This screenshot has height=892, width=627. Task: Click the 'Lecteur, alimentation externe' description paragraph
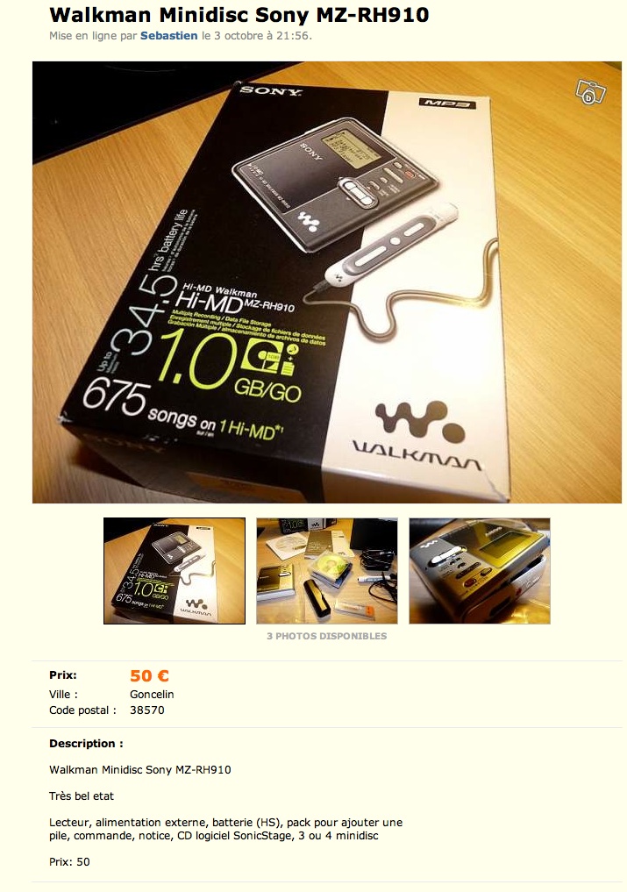(225, 829)
